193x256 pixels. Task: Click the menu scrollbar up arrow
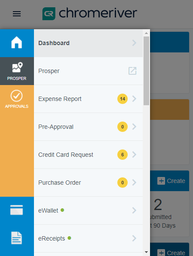click(146, 33)
